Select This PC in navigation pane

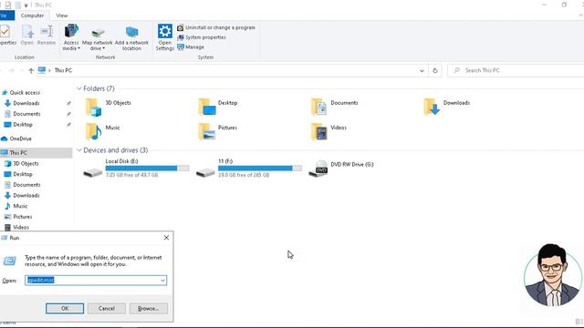[36, 153]
